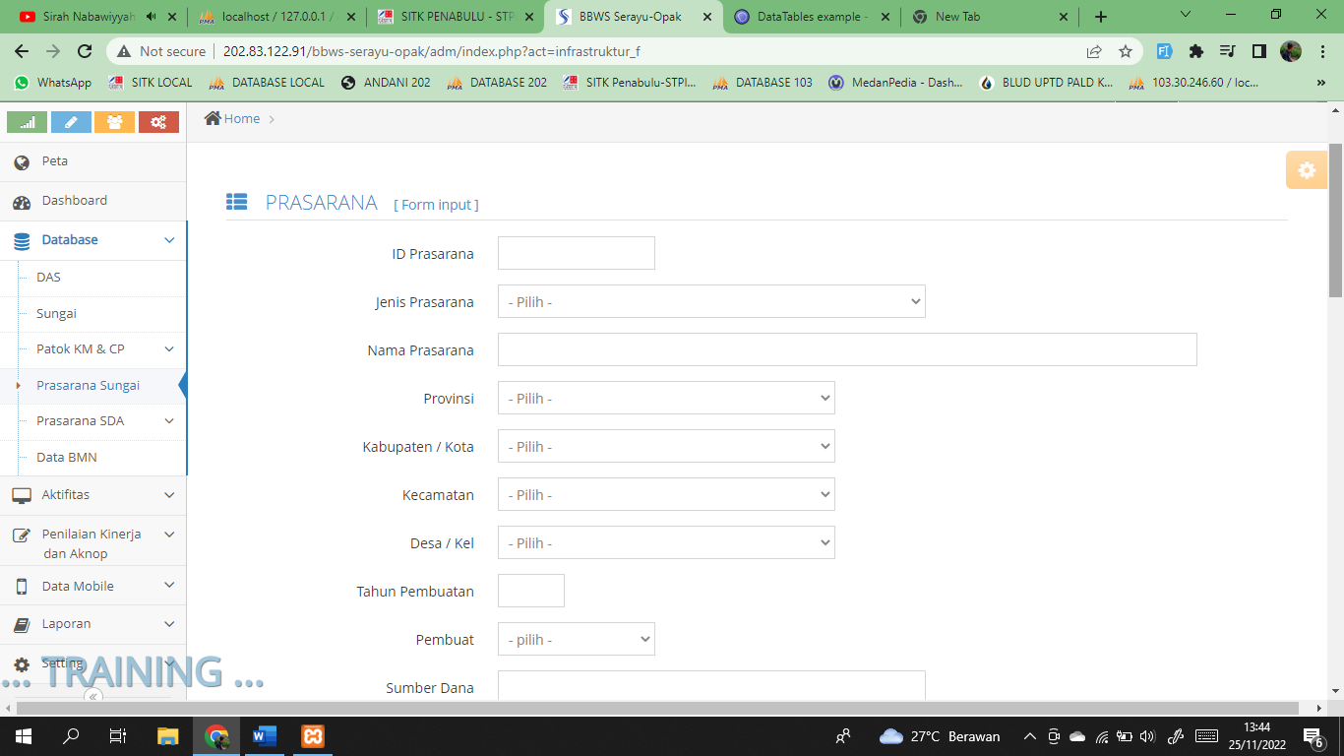Open the Provinsi dropdown
The width and height of the screenshot is (1344, 756).
pyautogui.click(x=666, y=399)
